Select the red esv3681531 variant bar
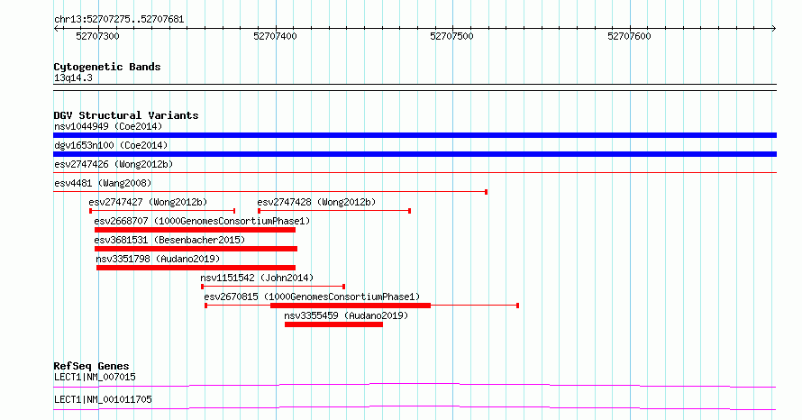802x420 pixels. tap(196, 249)
